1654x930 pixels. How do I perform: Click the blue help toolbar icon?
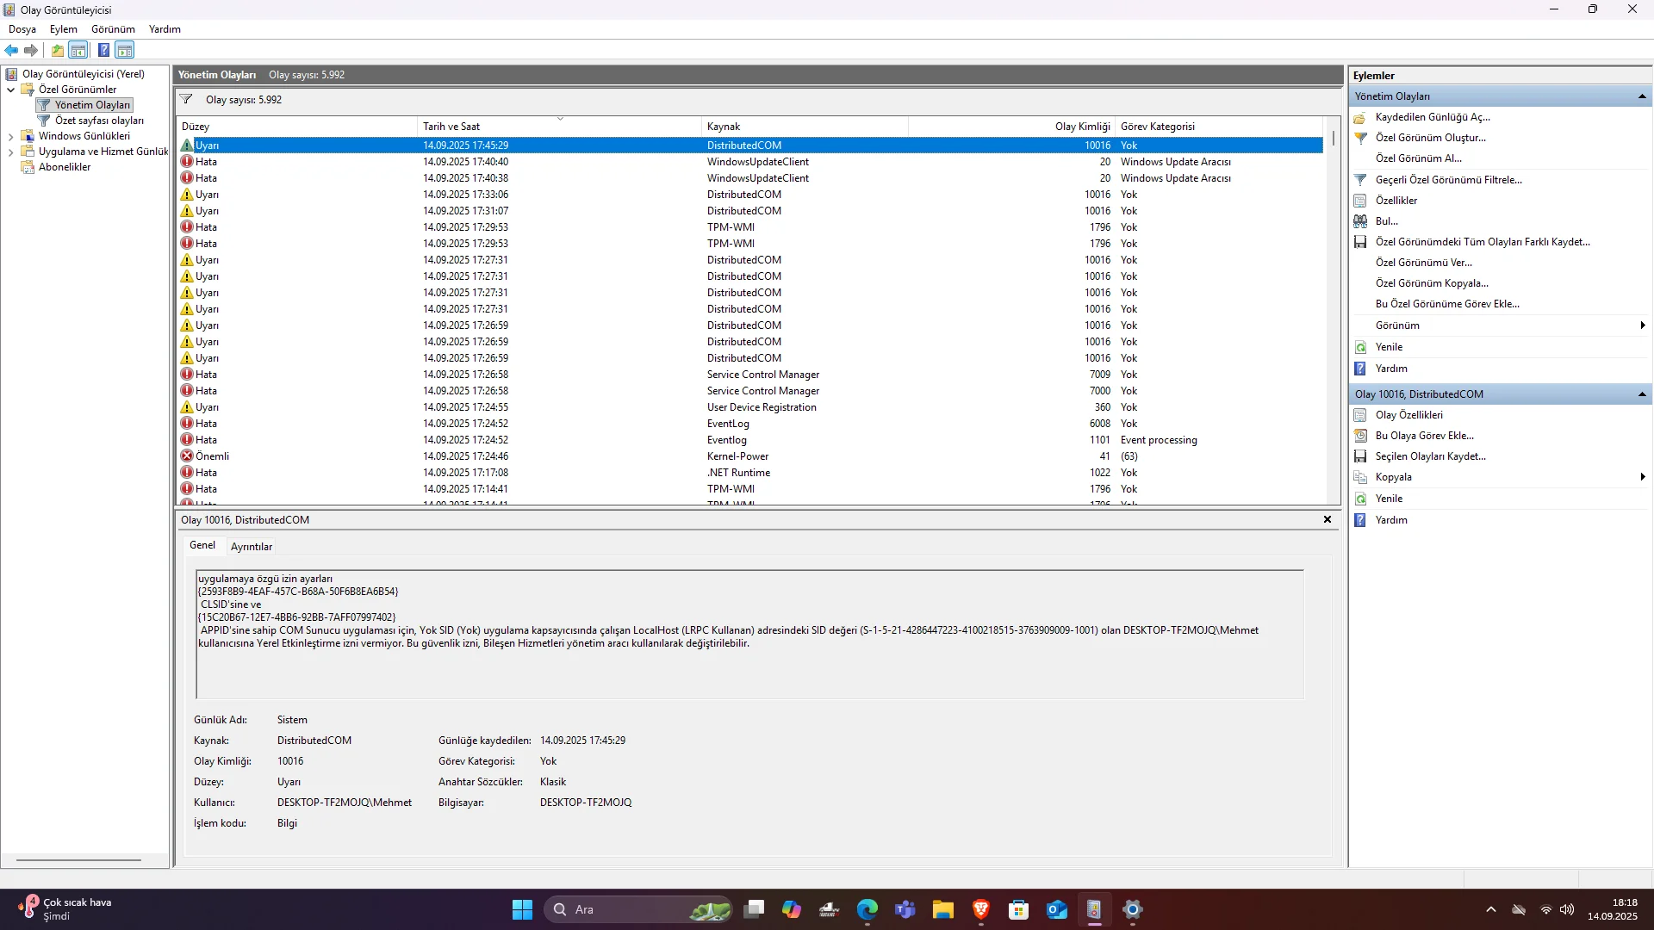[x=103, y=50]
